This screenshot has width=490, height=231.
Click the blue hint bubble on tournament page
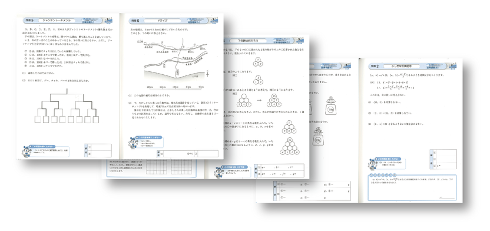[49, 151]
